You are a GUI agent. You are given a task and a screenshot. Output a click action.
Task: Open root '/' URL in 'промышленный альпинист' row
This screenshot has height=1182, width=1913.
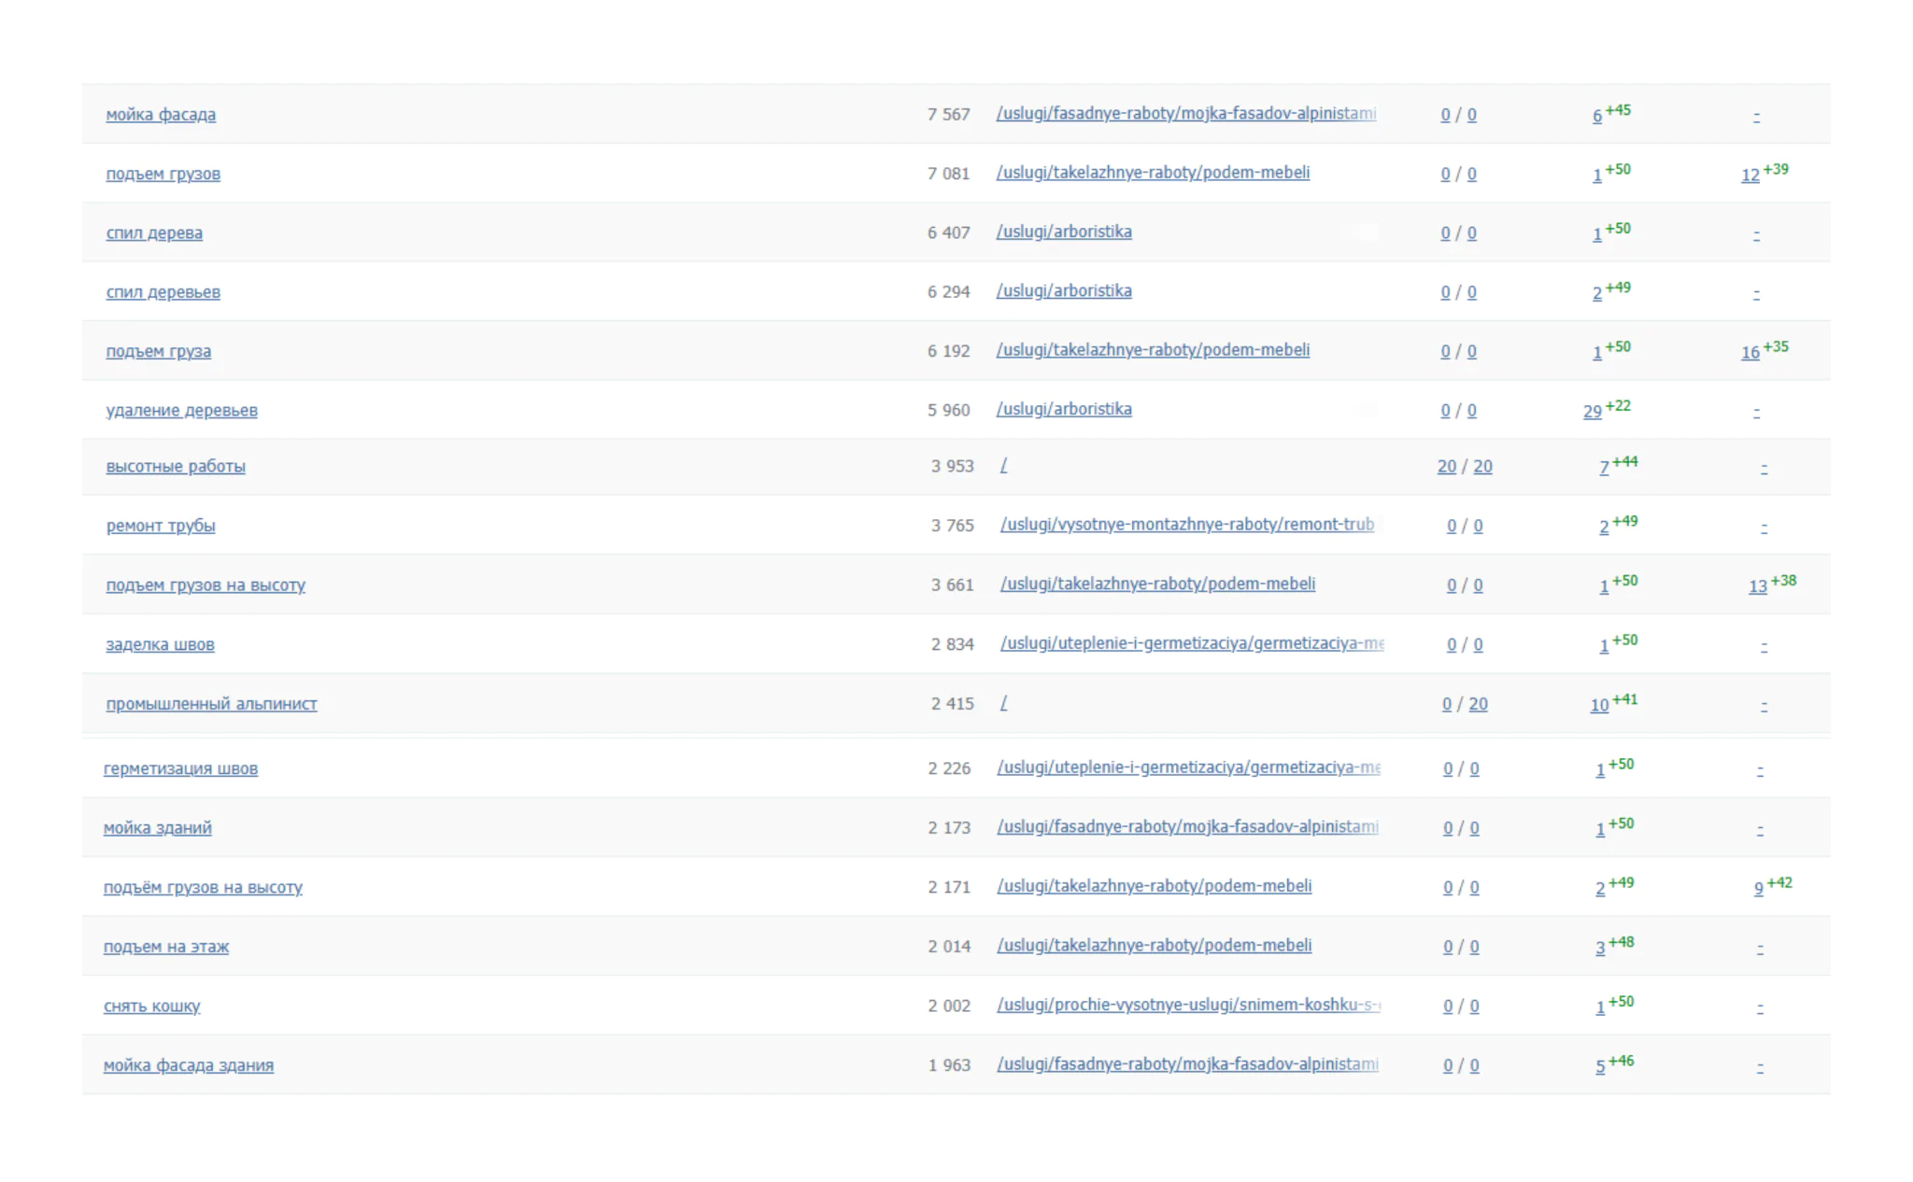click(1003, 703)
